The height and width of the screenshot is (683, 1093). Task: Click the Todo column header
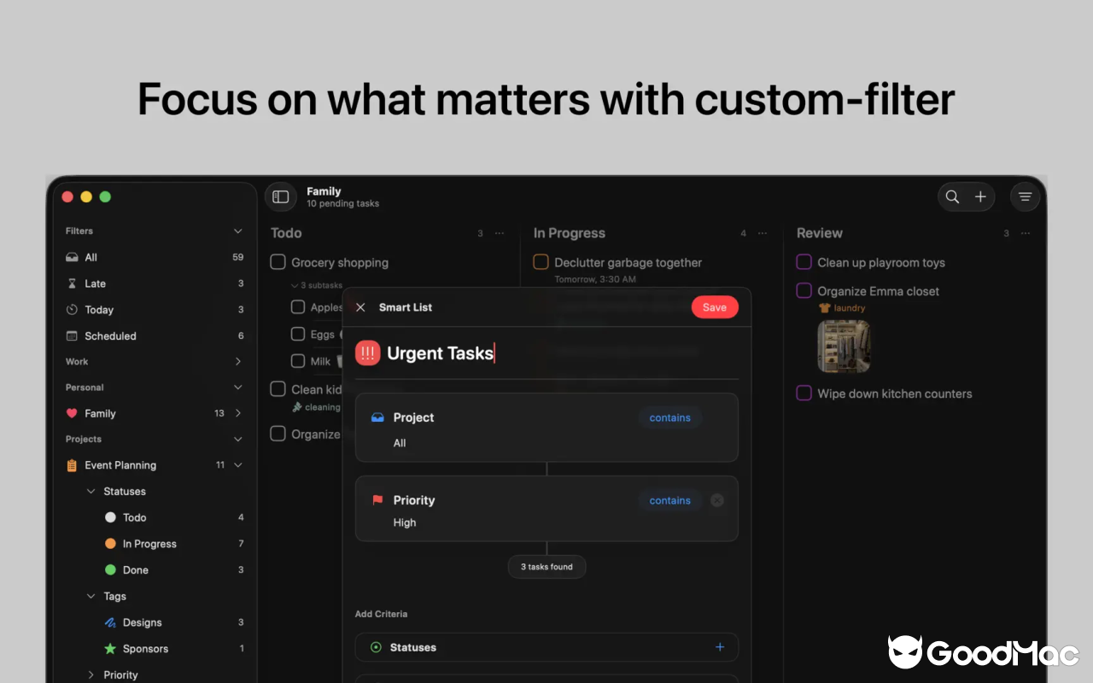click(286, 233)
